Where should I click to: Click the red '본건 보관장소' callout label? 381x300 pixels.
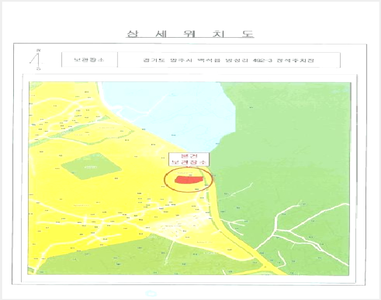click(x=189, y=159)
